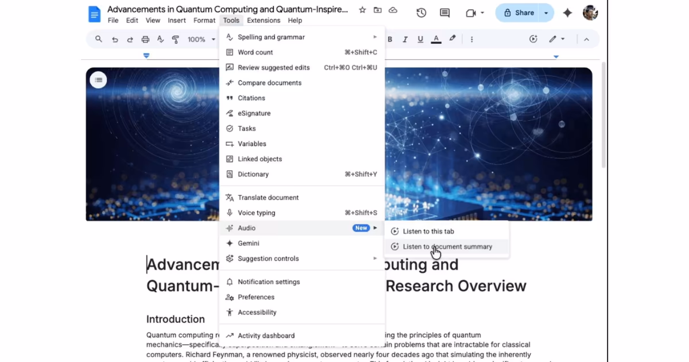689x362 pixels.
Task: Open the Extensions menu
Action: pyautogui.click(x=264, y=20)
